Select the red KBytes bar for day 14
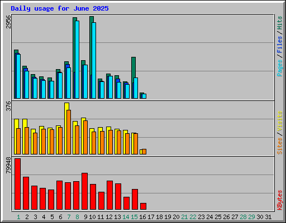The height and width of the screenshot is (223, 286). (126, 203)
